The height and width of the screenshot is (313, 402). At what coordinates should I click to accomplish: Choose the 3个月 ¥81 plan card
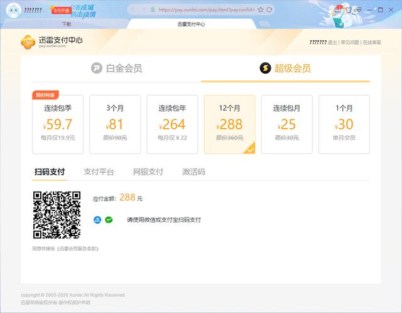[x=115, y=124]
